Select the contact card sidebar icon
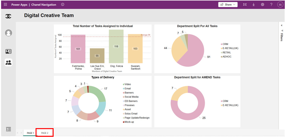 tap(8, 51)
